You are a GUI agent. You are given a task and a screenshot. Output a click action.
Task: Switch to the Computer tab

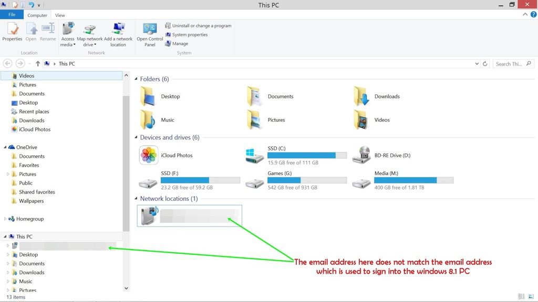tap(37, 15)
